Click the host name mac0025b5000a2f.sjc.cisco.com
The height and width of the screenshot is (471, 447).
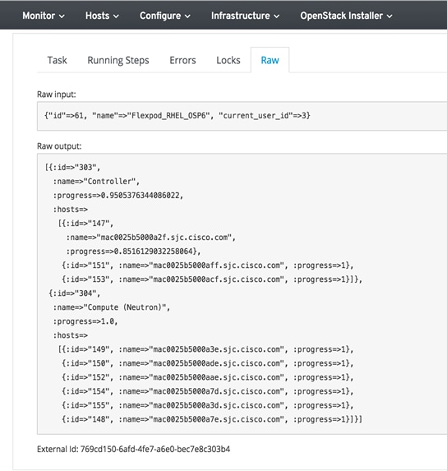164,238
